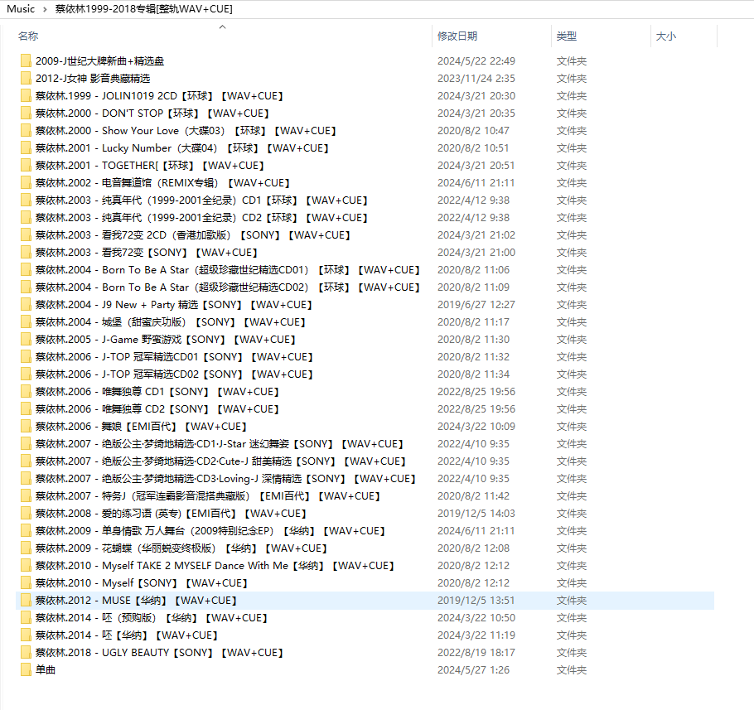Click the 类型 column header
Image resolution: width=754 pixels, height=710 pixels.
[567, 36]
